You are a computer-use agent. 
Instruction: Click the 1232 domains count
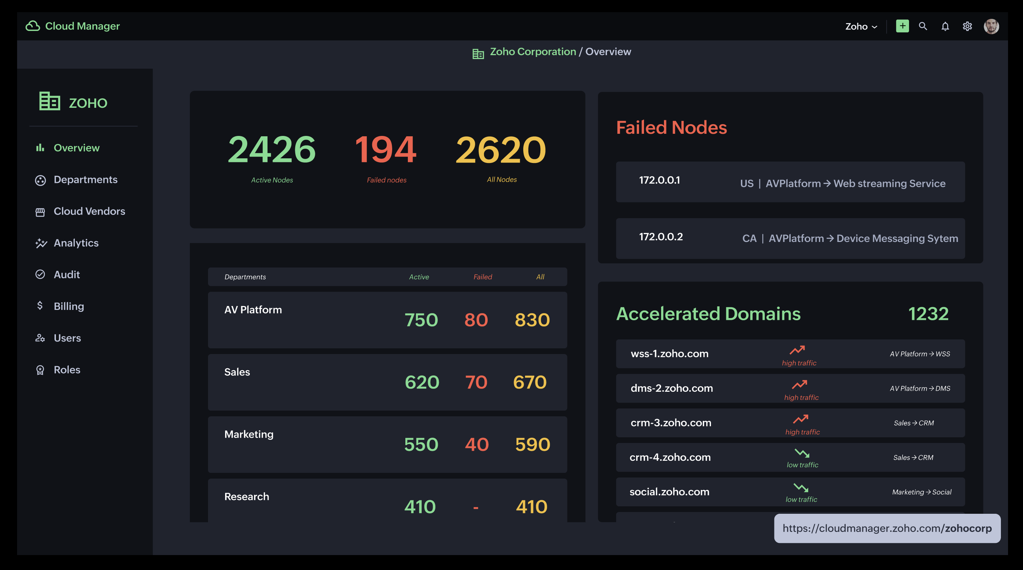(x=928, y=314)
